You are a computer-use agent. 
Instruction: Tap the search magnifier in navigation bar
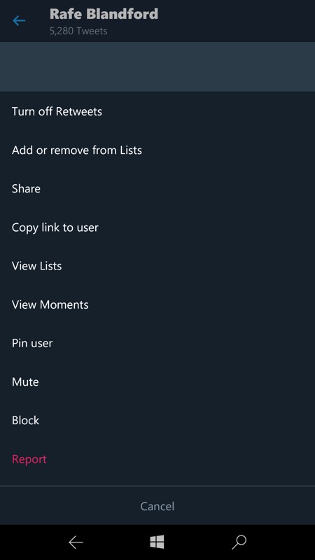pos(239,542)
